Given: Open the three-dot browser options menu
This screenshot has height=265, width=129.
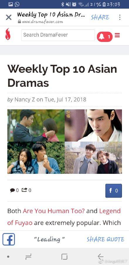Looking at the screenshot, I should [120, 17].
